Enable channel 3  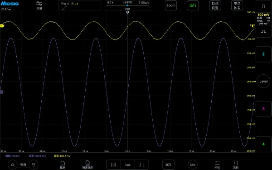(x=263, y=109)
